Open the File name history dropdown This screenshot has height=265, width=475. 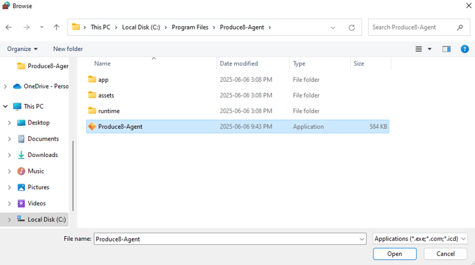[x=362, y=239]
